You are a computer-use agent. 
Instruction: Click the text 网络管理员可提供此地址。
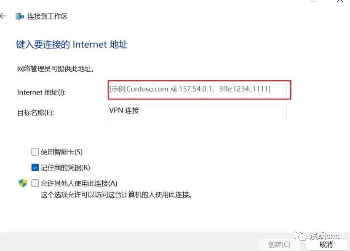tap(56, 69)
